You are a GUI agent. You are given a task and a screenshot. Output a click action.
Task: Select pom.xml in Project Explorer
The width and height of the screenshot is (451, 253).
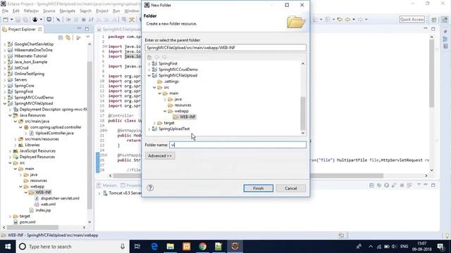tap(27, 222)
